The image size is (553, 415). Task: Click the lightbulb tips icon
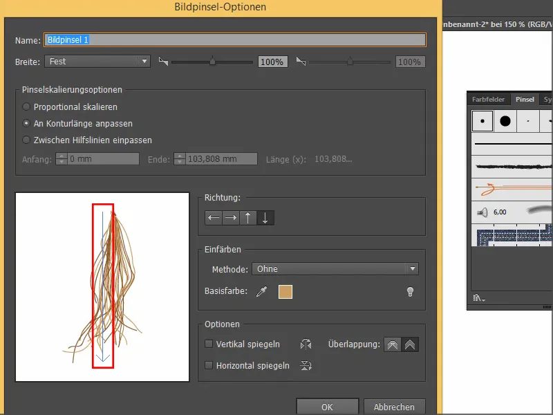(x=410, y=291)
